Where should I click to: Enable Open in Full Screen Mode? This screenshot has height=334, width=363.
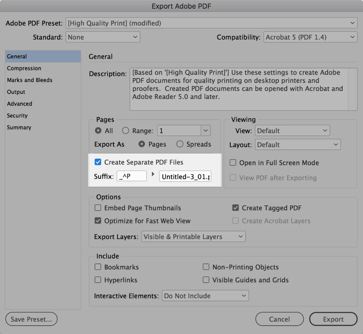click(x=233, y=163)
